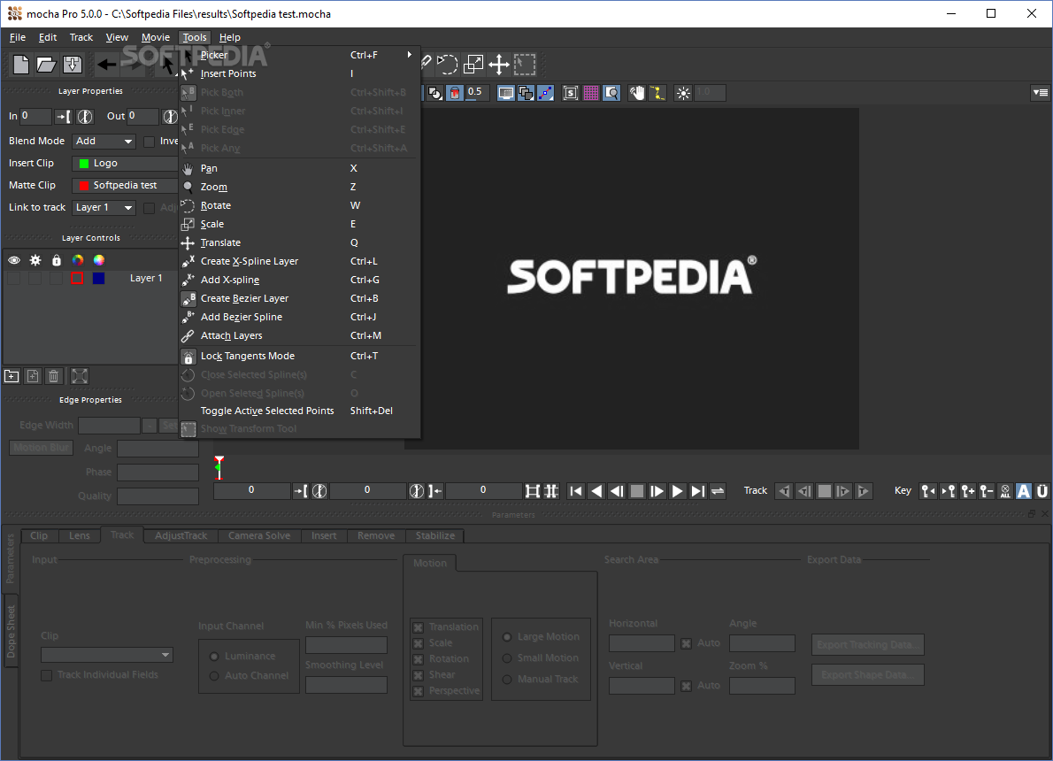The width and height of the screenshot is (1053, 761).
Task: Click Layer 1's dark blue matte color swatch
Action: pyautogui.click(x=99, y=278)
